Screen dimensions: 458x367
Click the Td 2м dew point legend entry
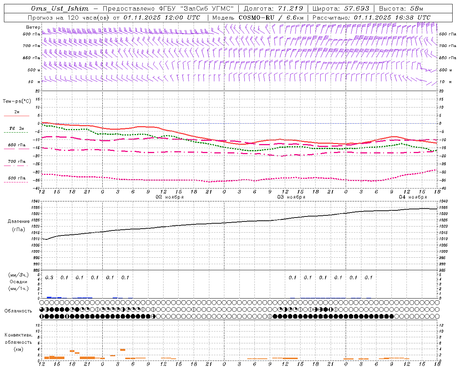17,128
